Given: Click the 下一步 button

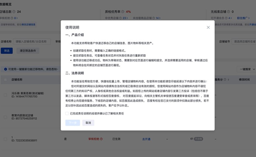Looking at the screenshot, I should click(72, 123).
